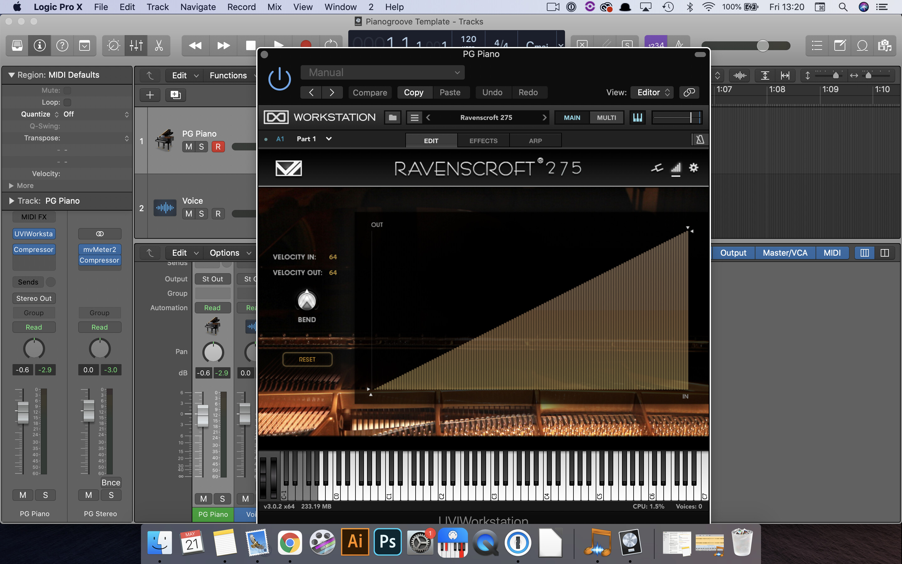
Task: Click the plugin link chain icon
Action: click(689, 92)
